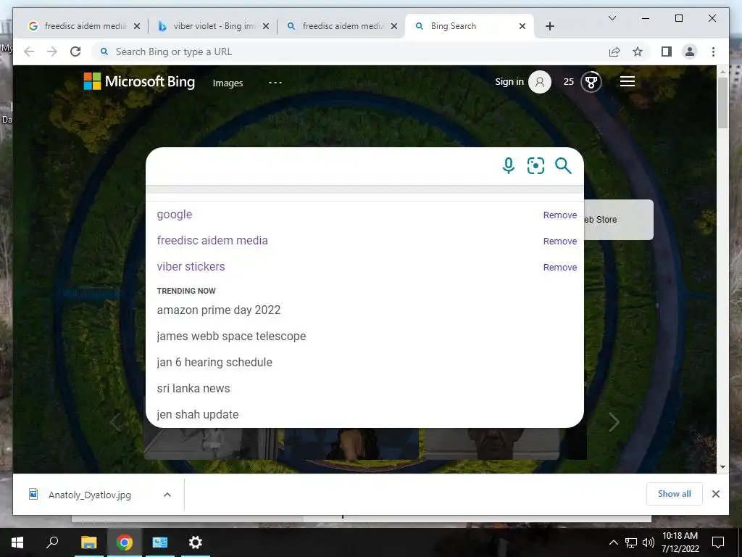Screen dimensions: 742x557
Task: Choose 'amazon prime day 2022' trending search
Action: 219,310
